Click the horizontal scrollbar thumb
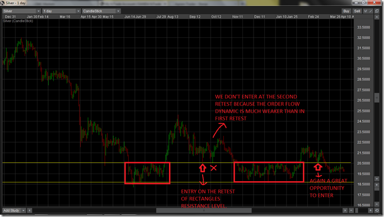Viewport: 384px width, 217px height. tap(204, 210)
